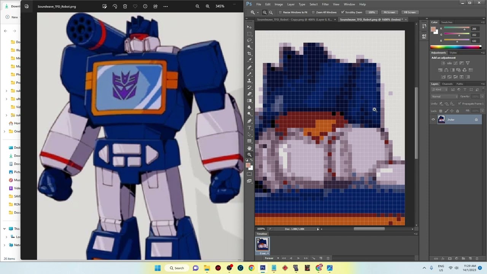The image size is (487, 274).
Task: Open the frame delay 0 sec dropdown
Action: pos(264,253)
